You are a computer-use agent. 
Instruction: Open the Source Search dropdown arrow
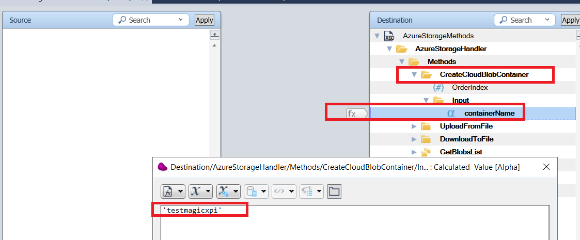[181, 20]
